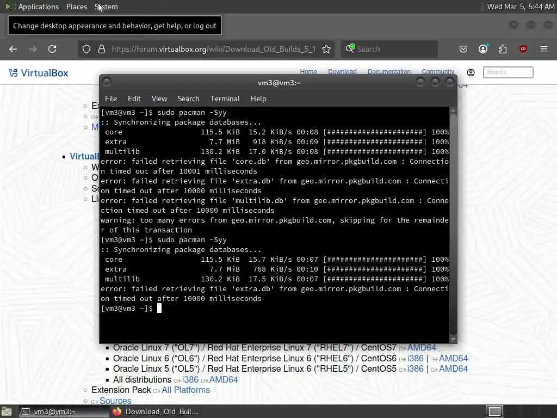Image resolution: width=557 pixels, height=418 pixels.
Task: Open the Terminal menu in terminal window
Action: pos(225,99)
